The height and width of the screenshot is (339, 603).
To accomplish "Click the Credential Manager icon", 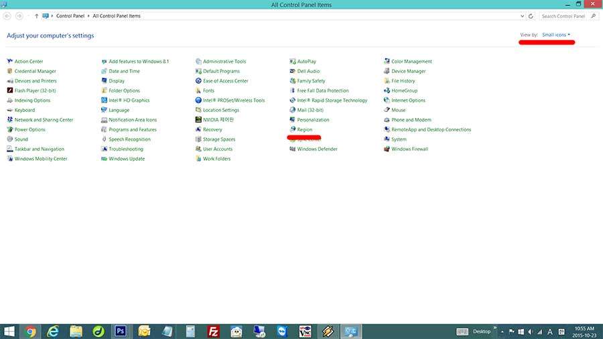I will (9, 71).
